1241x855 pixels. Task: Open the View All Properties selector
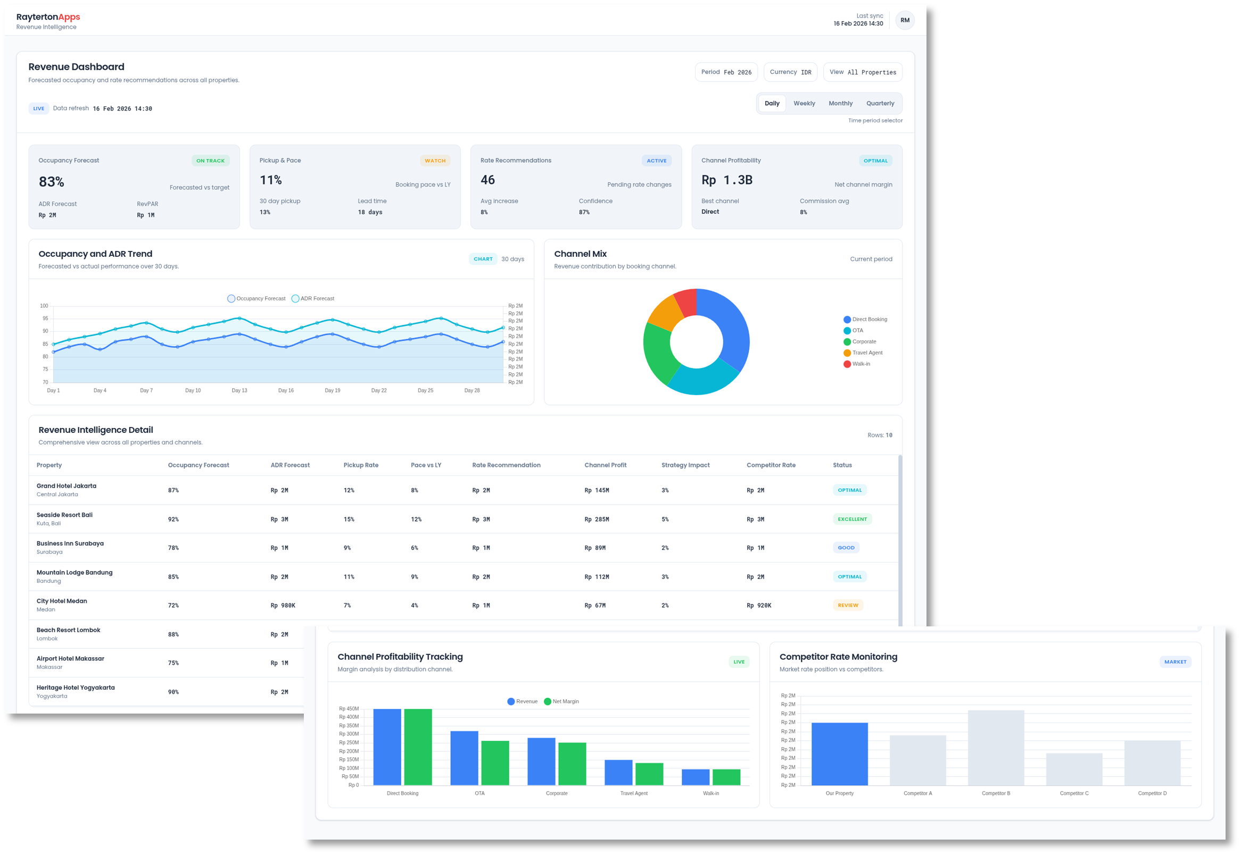pos(863,72)
